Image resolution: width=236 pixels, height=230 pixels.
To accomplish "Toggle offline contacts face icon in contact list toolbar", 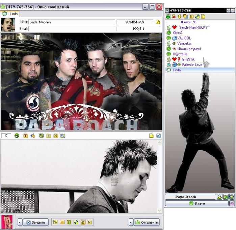I will [x=185, y=16].
